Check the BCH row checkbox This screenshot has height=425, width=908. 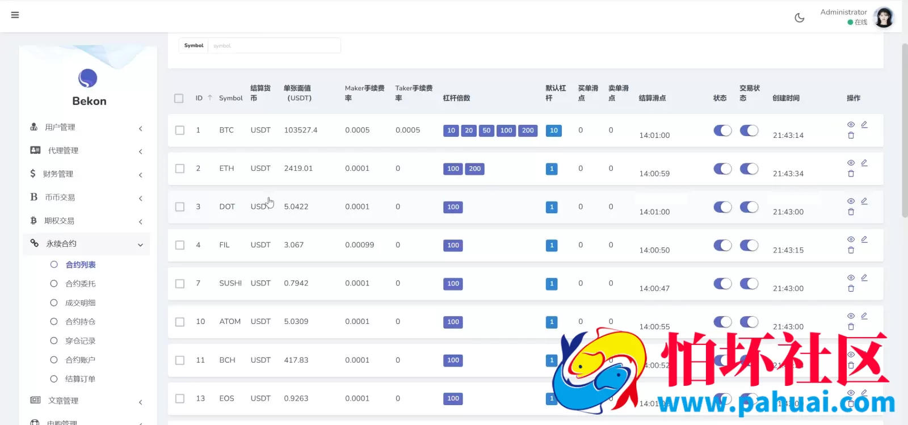coord(180,360)
